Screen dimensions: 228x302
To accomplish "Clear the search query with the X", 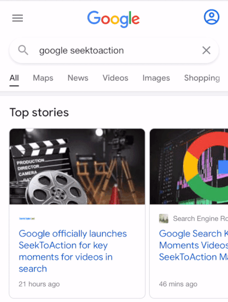I will pyautogui.click(x=206, y=50).
